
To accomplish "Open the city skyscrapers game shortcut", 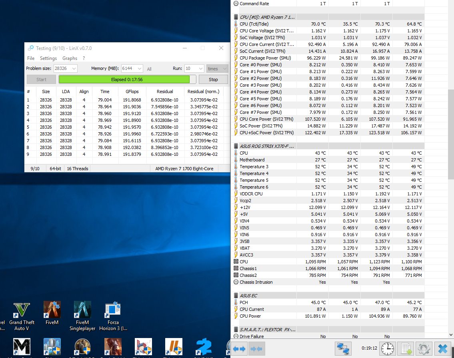I will coord(52,347).
